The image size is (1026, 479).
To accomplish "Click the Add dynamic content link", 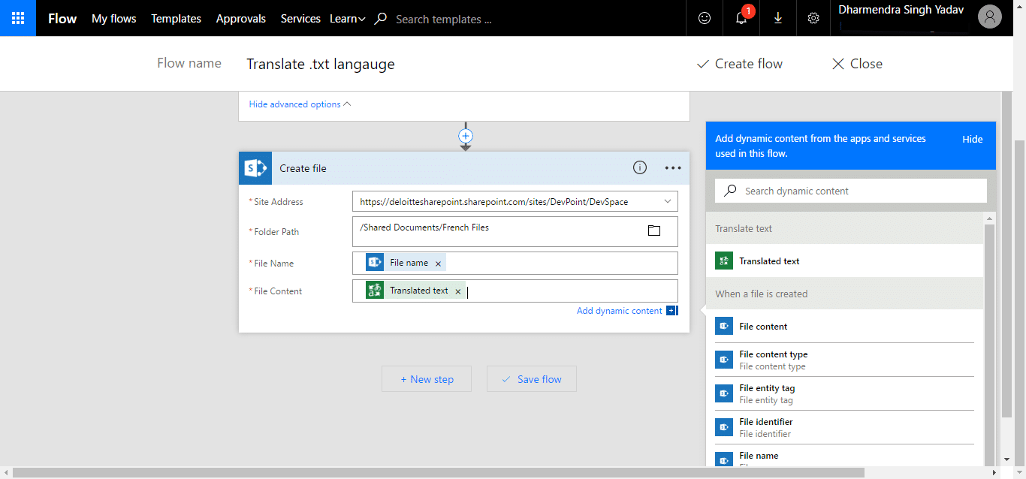I will coord(620,311).
